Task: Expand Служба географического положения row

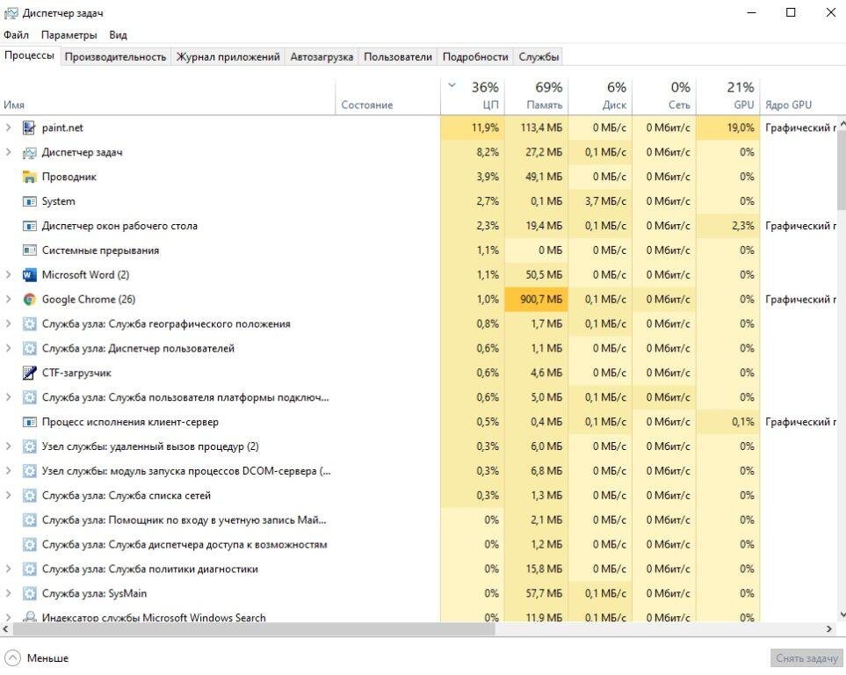Action: [x=8, y=324]
